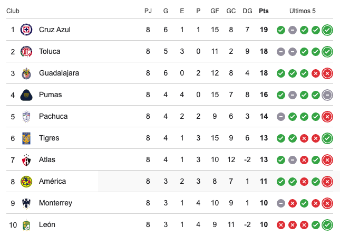
Task: Click the Club column header
Action: [x=13, y=11]
